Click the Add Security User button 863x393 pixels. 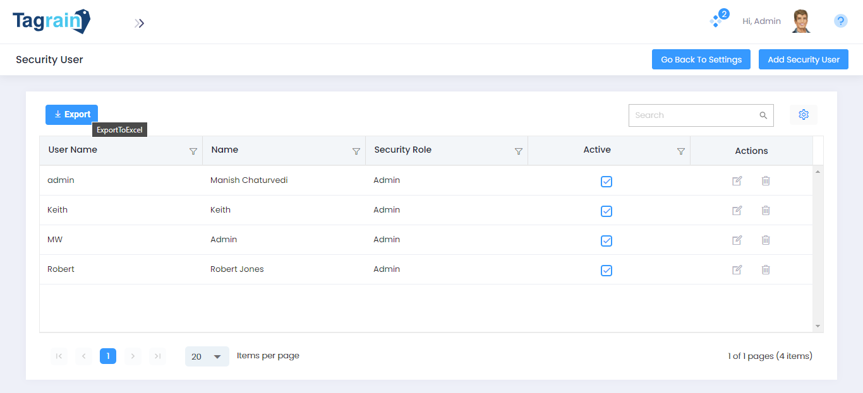coord(803,60)
